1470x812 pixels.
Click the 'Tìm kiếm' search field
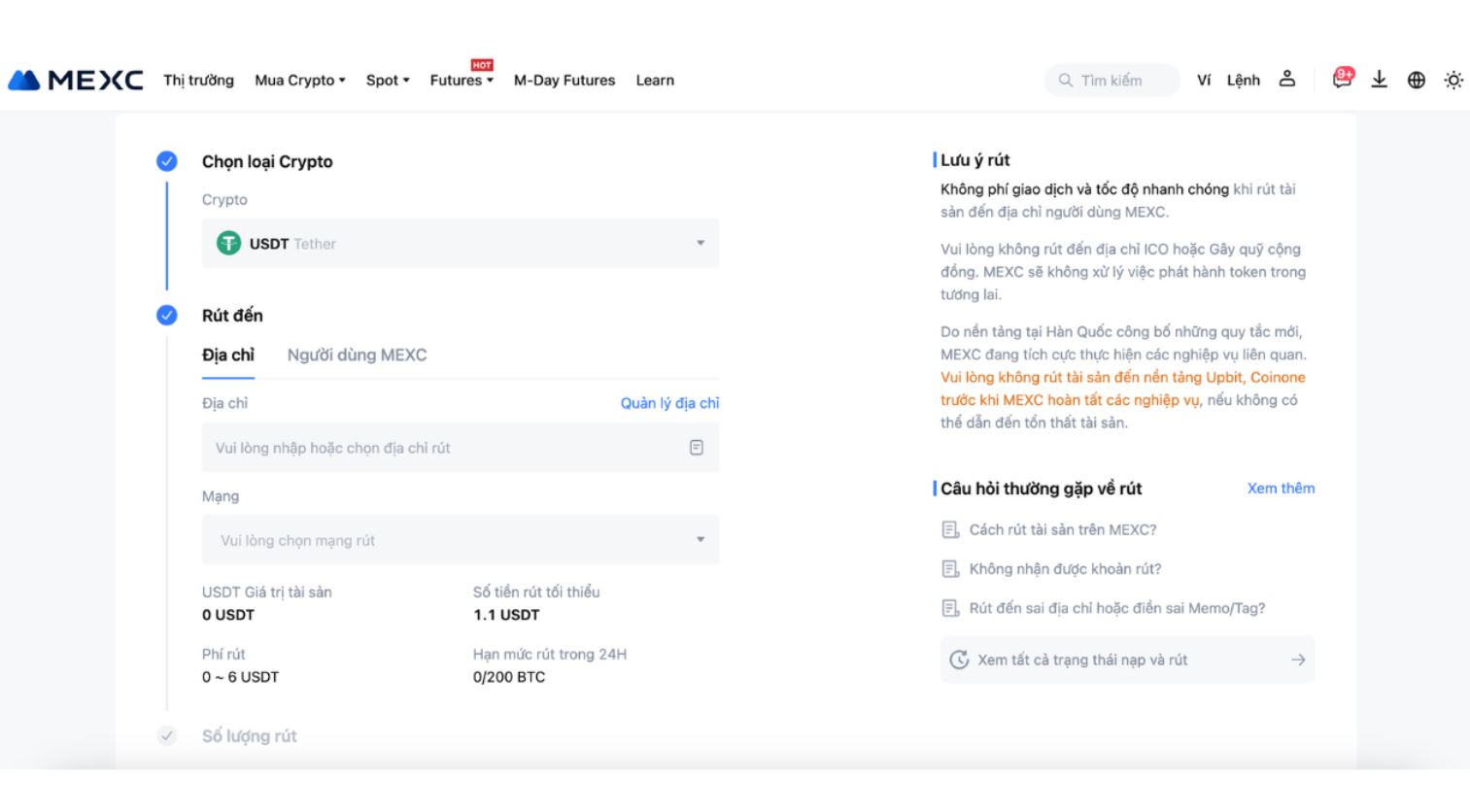[x=1112, y=81]
